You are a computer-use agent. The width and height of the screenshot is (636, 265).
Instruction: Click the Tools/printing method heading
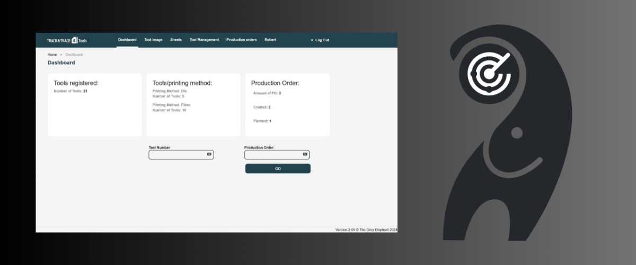182,83
